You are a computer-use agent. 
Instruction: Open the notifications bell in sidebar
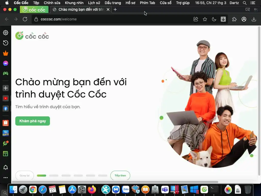pos(6,167)
